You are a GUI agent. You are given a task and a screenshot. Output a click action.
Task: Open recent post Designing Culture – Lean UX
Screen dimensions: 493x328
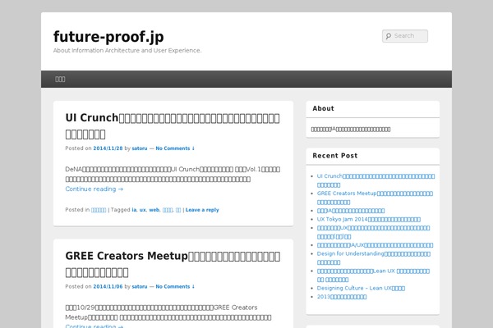pyautogui.click(x=361, y=288)
